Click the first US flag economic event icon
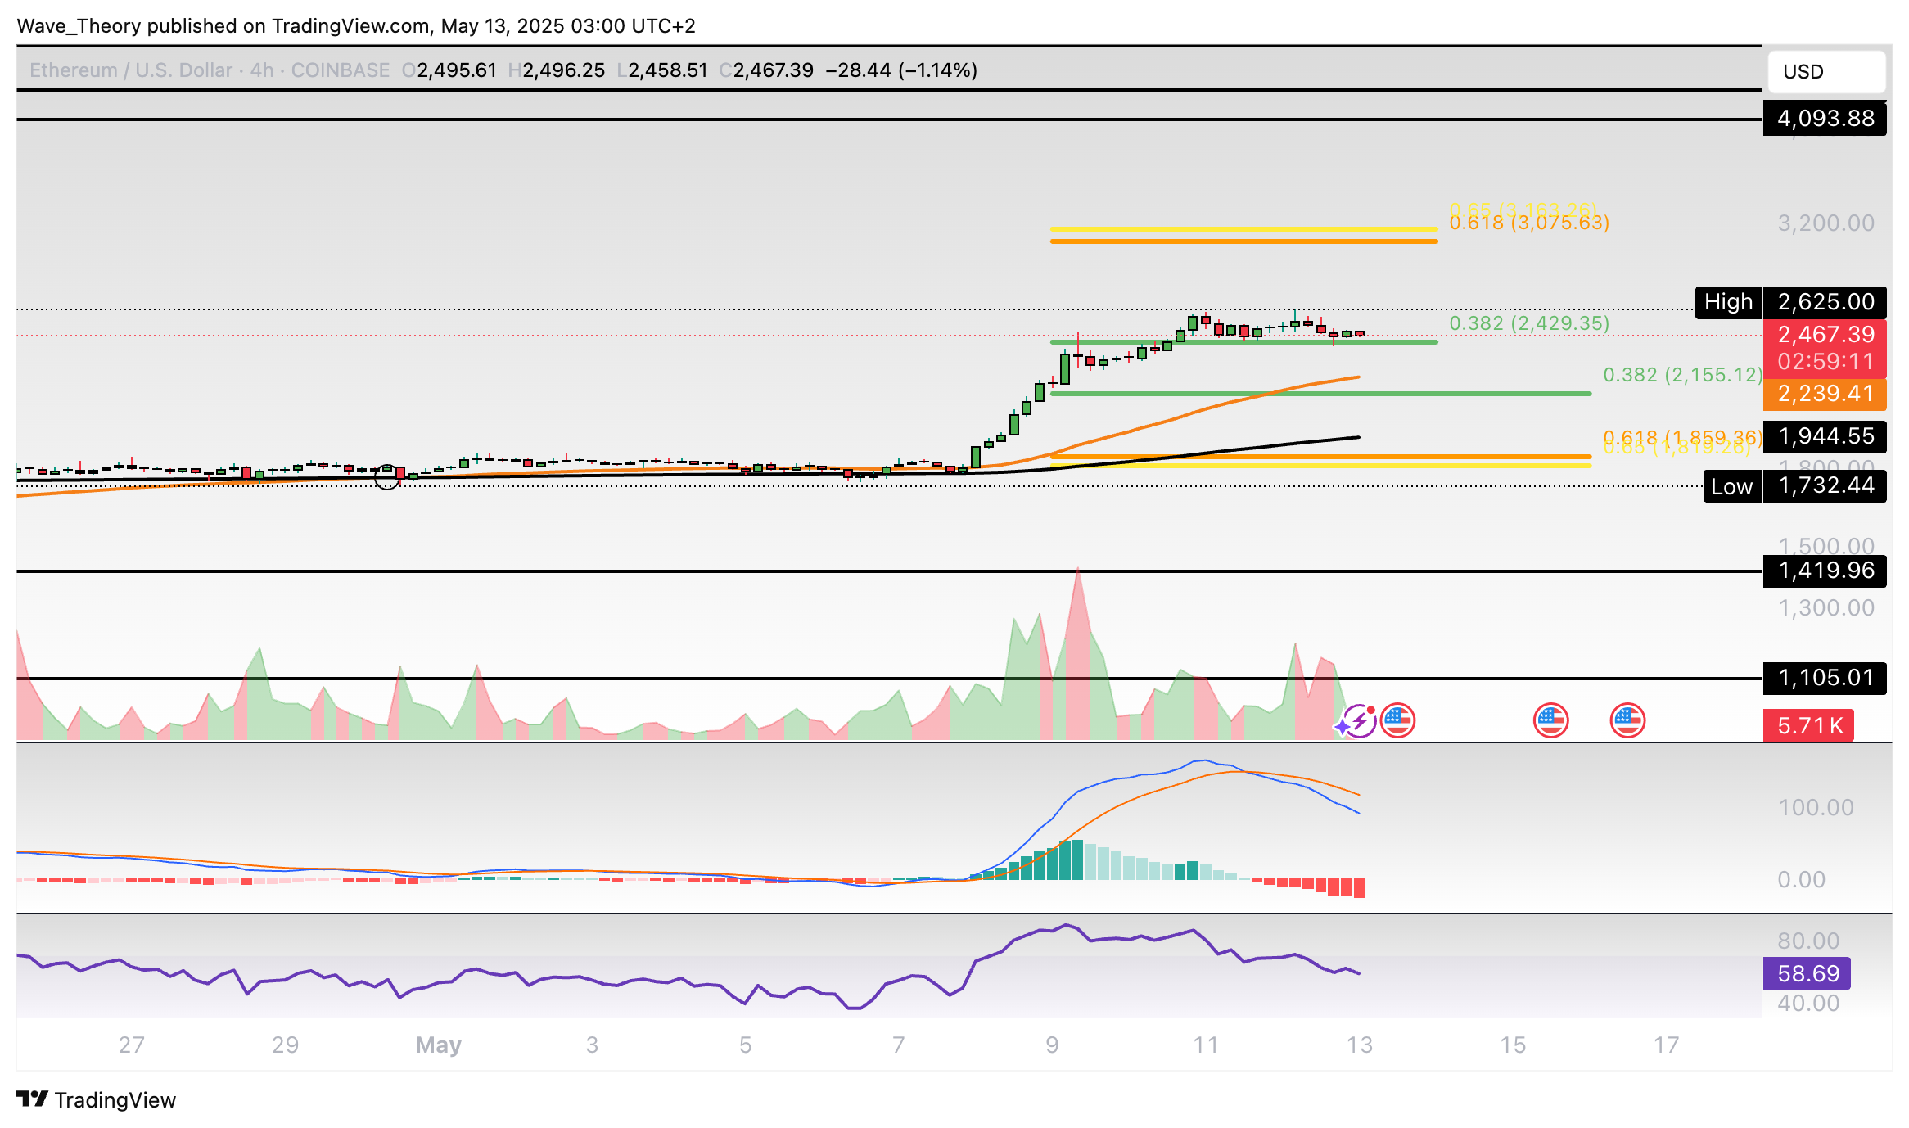This screenshot has height=1128, width=1909. click(1397, 721)
